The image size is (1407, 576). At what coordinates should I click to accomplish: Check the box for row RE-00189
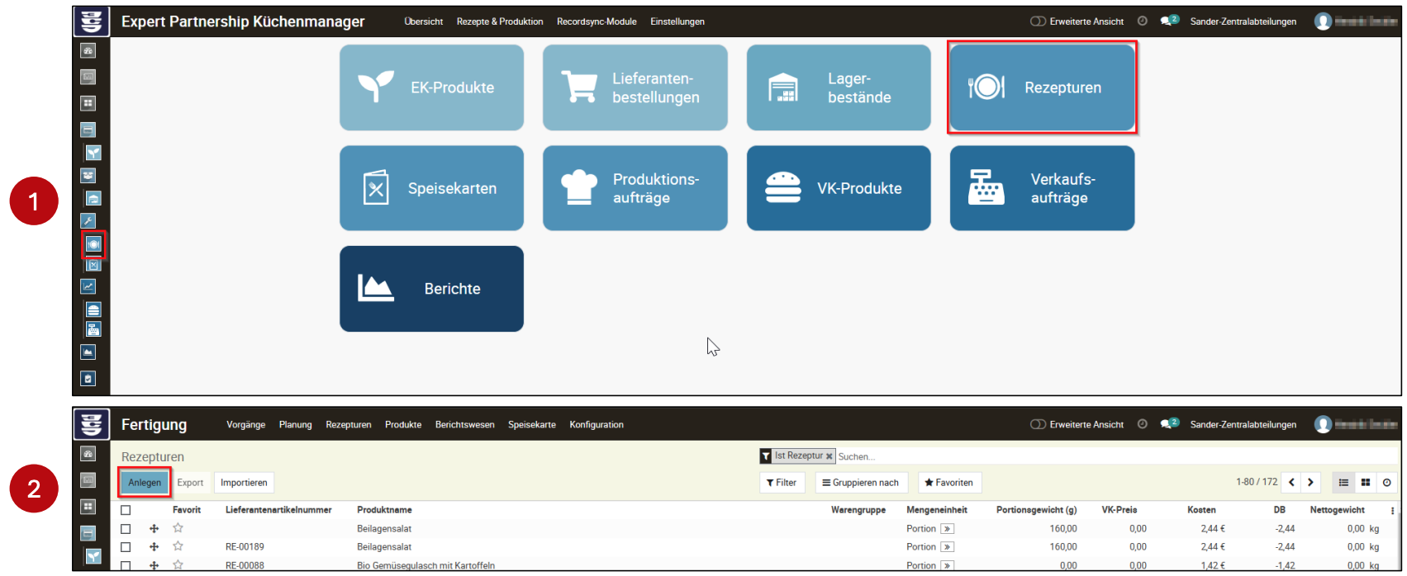click(x=126, y=547)
